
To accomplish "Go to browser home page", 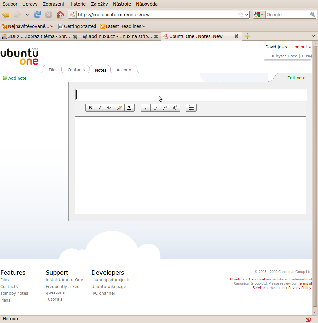I will pos(60,15).
